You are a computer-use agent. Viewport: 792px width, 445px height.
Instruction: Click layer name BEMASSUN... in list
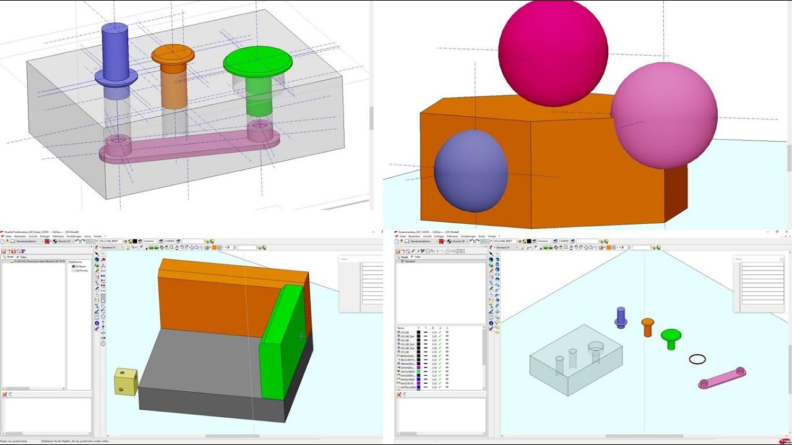point(408,356)
